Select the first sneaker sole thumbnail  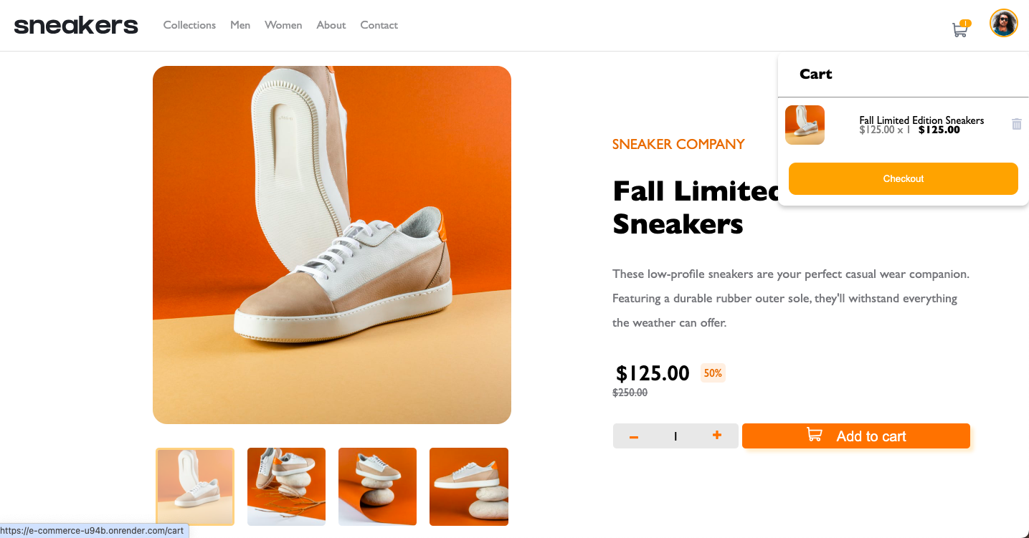pos(195,486)
